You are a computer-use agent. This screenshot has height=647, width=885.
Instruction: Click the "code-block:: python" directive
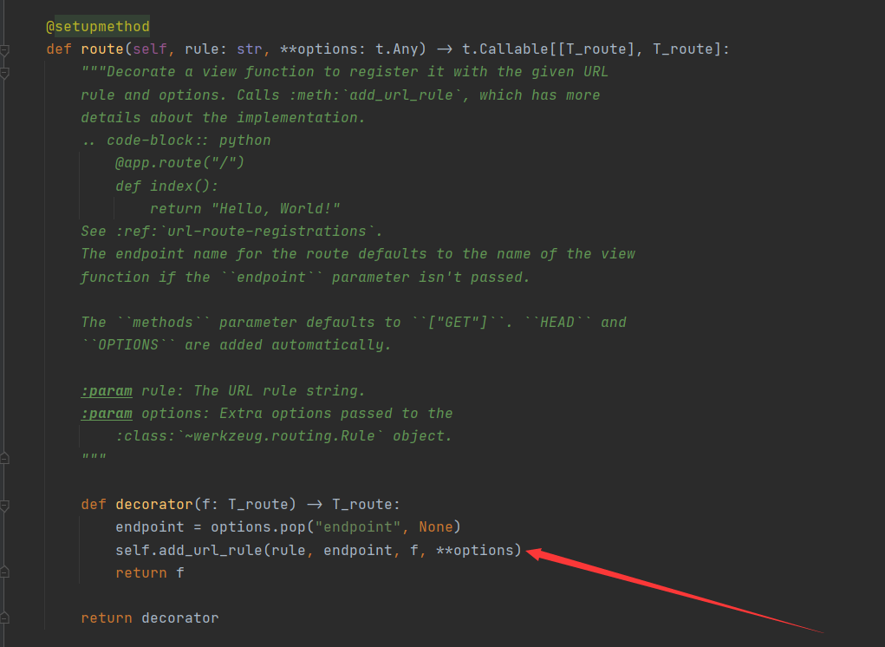click(188, 140)
